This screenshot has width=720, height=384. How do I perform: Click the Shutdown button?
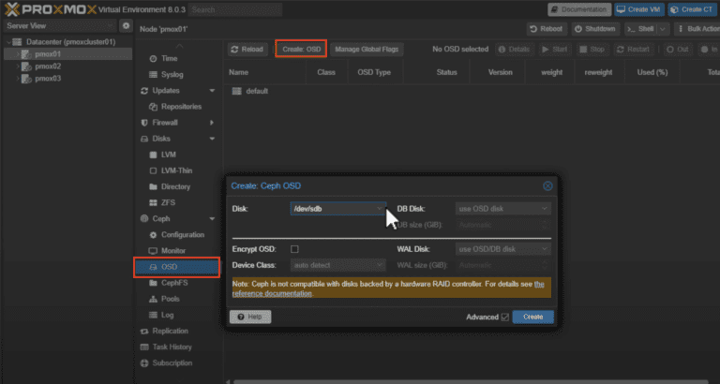pos(595,29)
